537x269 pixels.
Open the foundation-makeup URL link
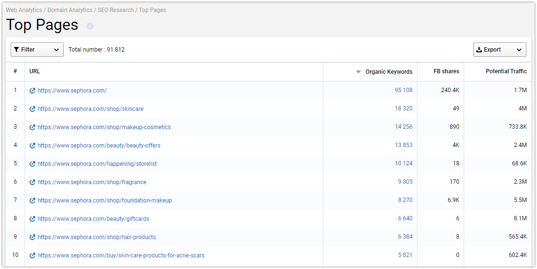105,201
